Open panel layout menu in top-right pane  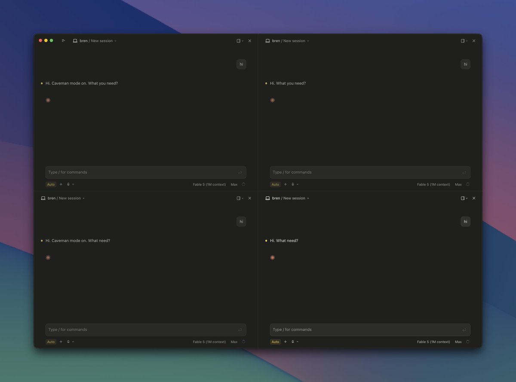[464, 41]
